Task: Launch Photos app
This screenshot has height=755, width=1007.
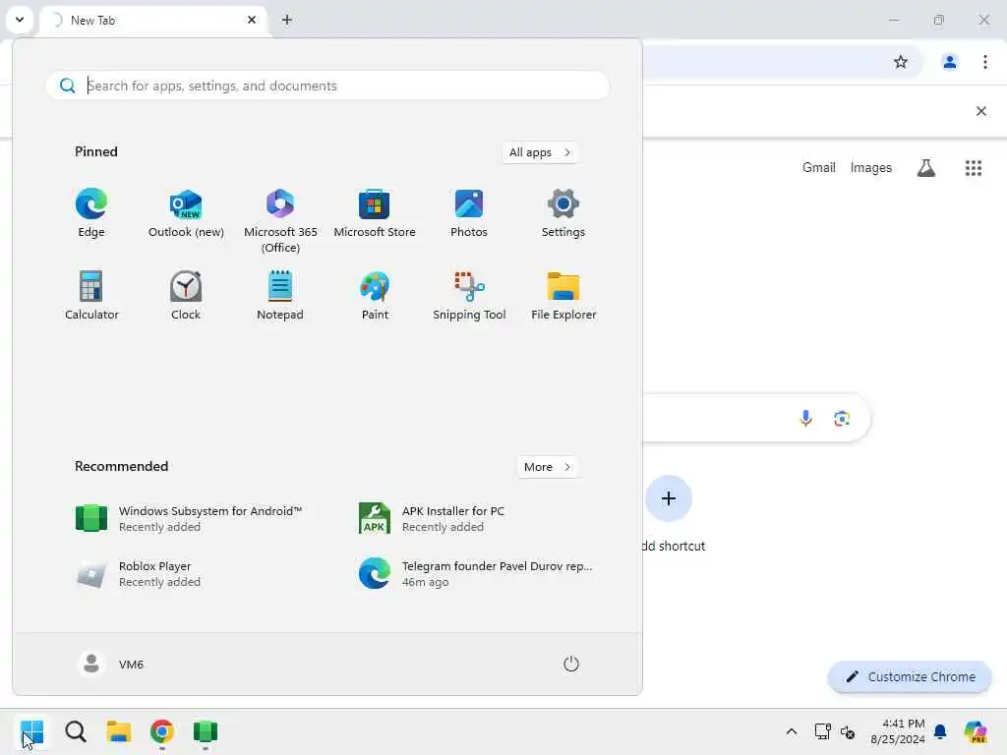Action: (x=469, y=213)
